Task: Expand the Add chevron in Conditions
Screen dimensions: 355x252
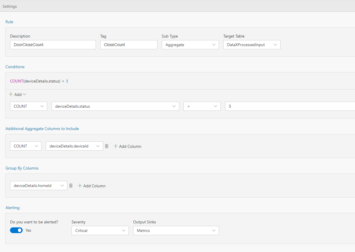Action: coord(24,94)
